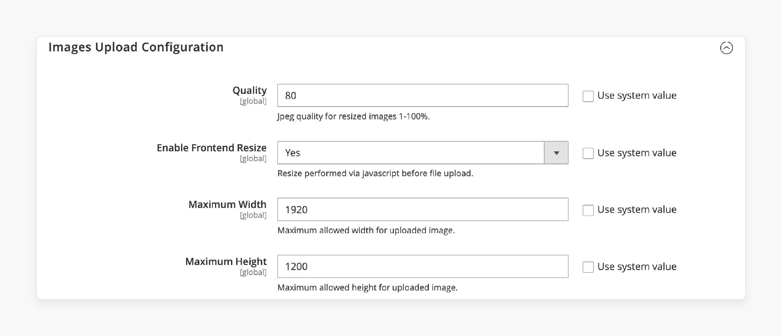Click the Maximum Width label
This screenshot has height=336, width=782.
pyautogui.click(x=227, y=204)
